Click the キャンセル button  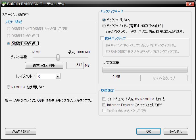176,132
